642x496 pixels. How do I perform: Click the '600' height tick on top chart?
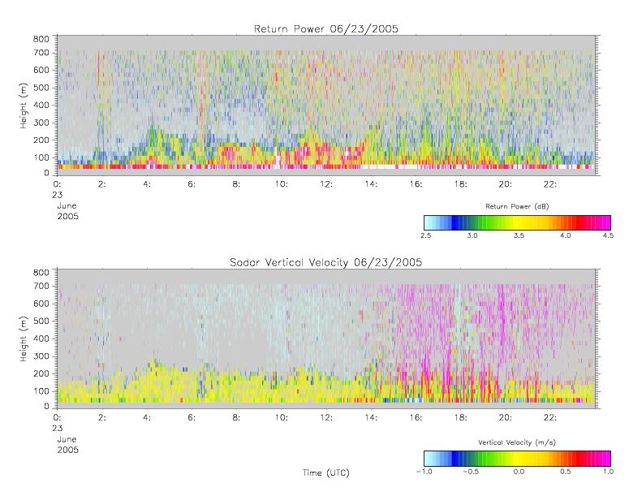pyautogui.click(x=41, y=70)
